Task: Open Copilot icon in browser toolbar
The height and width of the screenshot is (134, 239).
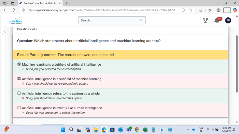Action: point(235,10)
